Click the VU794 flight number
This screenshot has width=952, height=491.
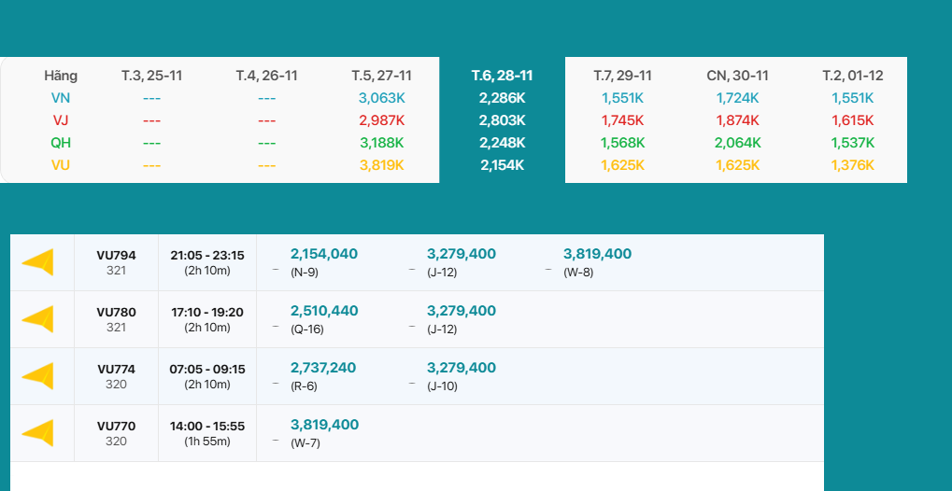click(116, 255)
